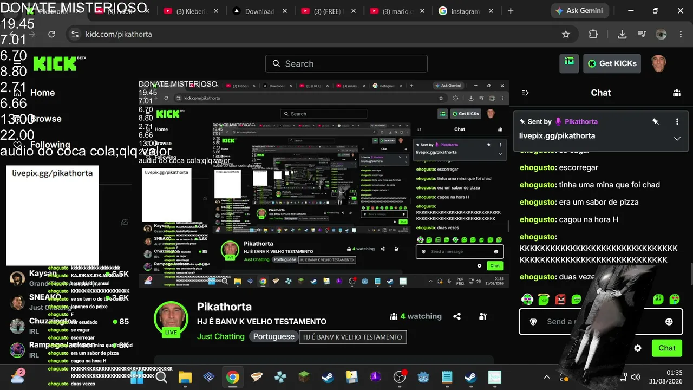Bookmark this page with the star icon

[566, 34]
